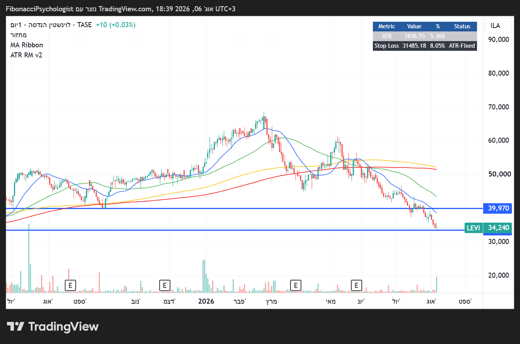520x344 pixels.
Task: Select the E earnings marker between מרץ and מאי
Action: tap(295, 285)
